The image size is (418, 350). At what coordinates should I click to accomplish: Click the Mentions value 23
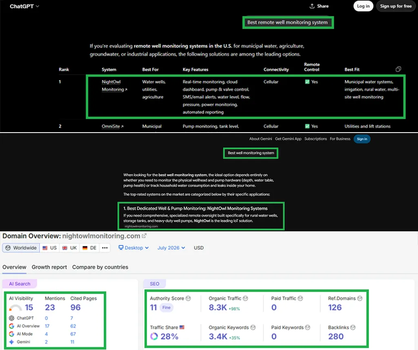coord(50,308)
